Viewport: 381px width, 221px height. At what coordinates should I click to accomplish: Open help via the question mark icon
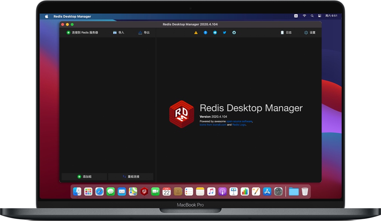pos(205,32)
